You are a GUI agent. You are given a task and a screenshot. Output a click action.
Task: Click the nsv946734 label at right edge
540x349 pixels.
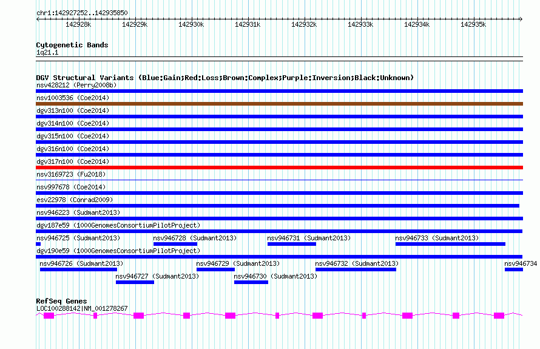coord(521,263)
